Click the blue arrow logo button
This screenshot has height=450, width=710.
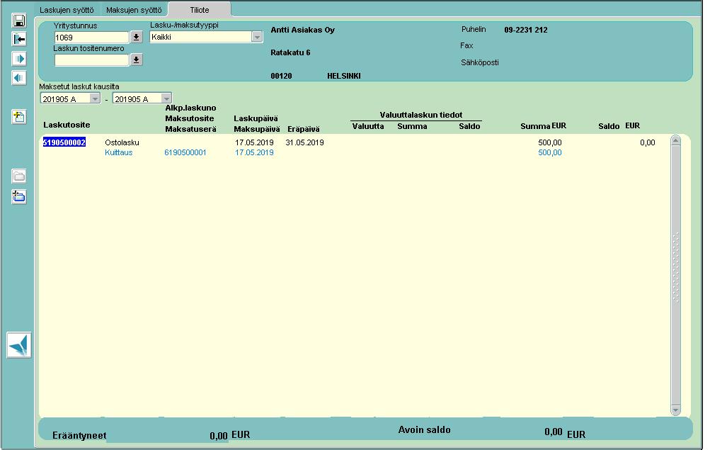point(19,345)
